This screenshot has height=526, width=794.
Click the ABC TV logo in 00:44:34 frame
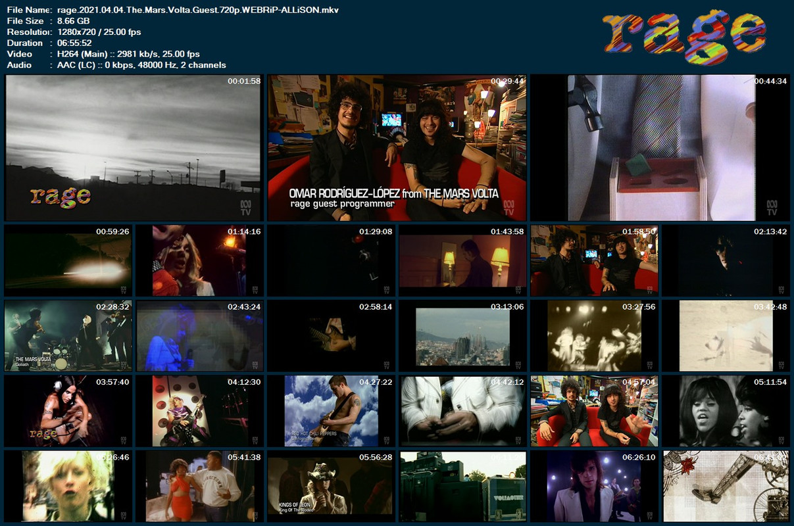click(772, 207)
